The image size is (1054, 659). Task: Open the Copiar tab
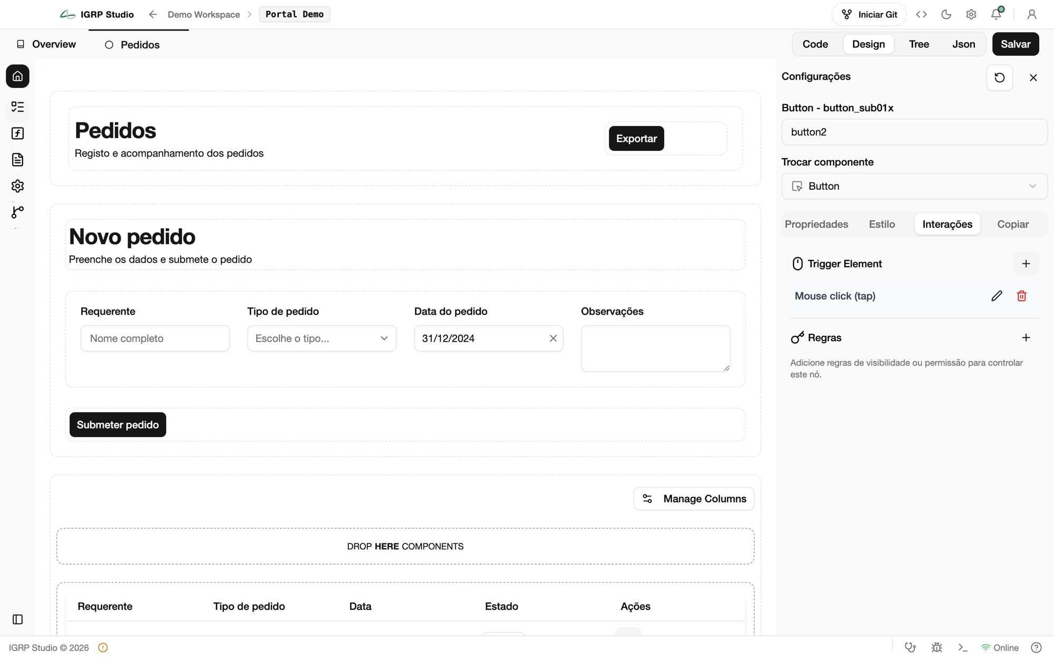tap(1013, 224)
